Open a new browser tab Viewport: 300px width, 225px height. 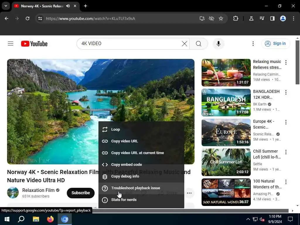click(86, 6)
